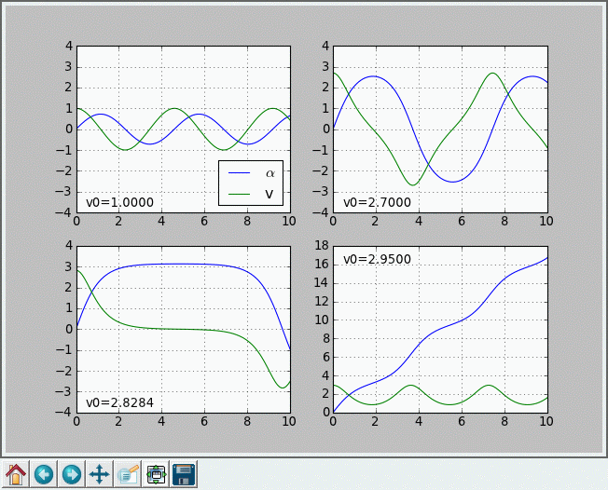Click y-axis tick label 10 in bottom-right plot
Image resolution: width=608 pixels, height=490 pixels.
[321, 320]
